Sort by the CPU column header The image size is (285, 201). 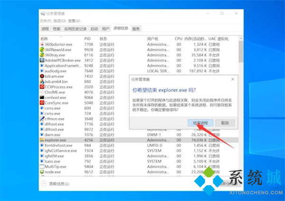pos(178,39)
